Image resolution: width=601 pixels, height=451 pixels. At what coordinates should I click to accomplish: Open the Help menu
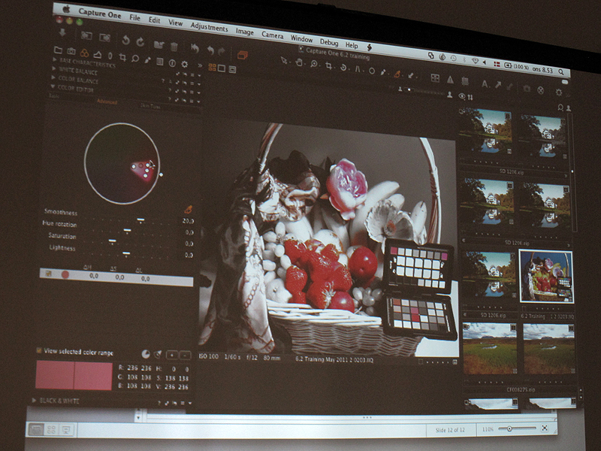352,45
